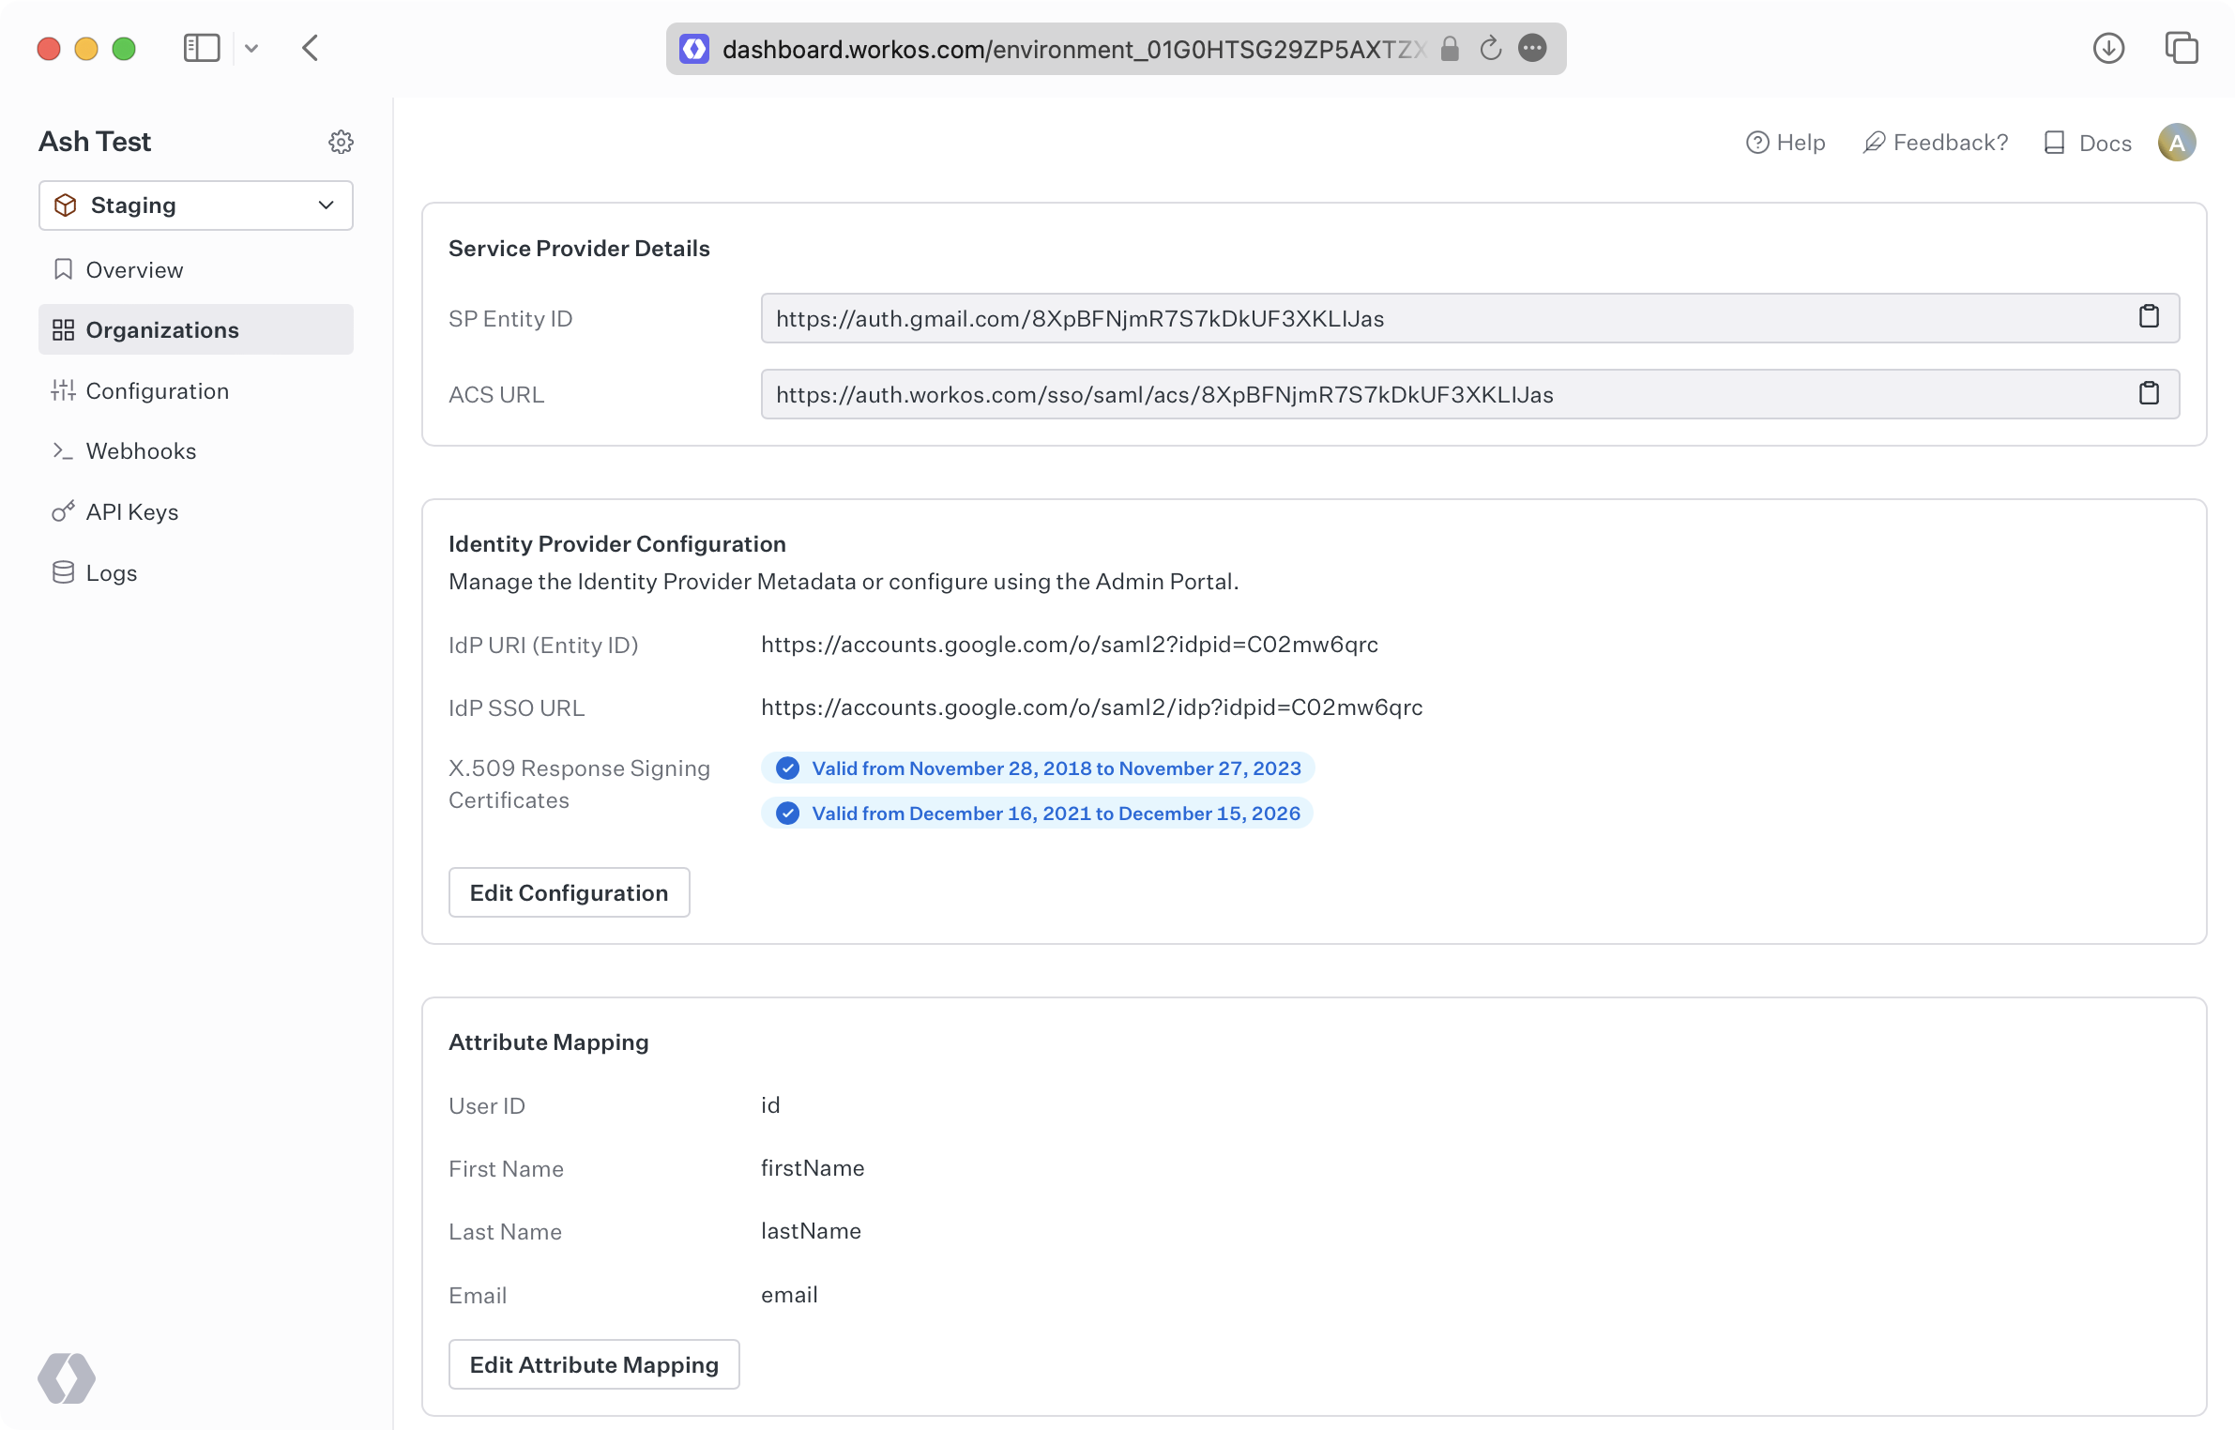This screenshot has height=1430, width=2235.
Task: Toggle the browser sidebar panel
Action: click(201, 48)
